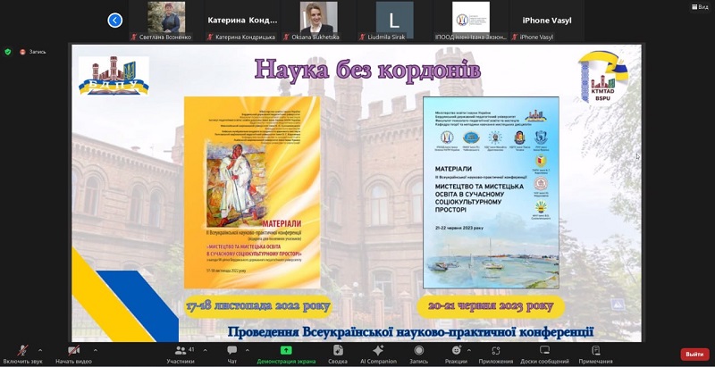The width and height of the screenshot is (715, 367).
Task: Click the '20-21 червня 2023 року' label
Action: click(x=491, y=306)
